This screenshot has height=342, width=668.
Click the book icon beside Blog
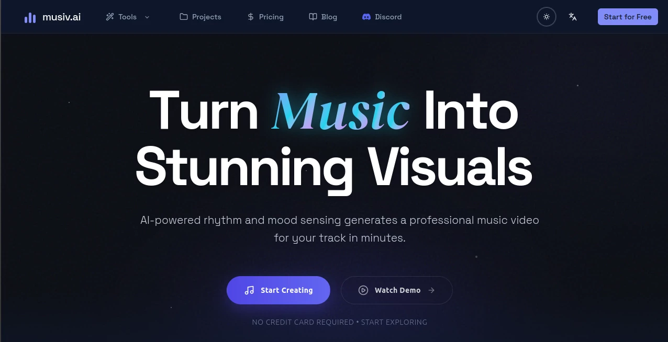(x=313, y=17)
